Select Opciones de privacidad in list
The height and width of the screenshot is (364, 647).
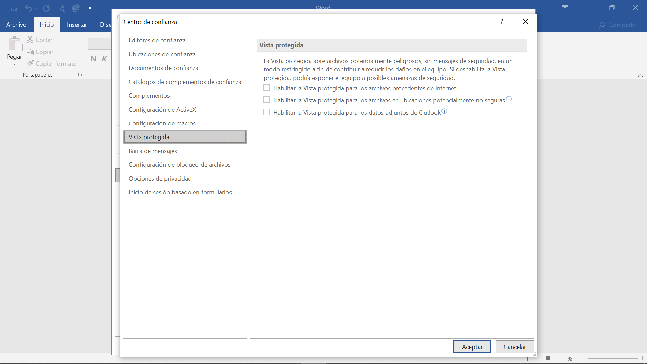point(160,179)
